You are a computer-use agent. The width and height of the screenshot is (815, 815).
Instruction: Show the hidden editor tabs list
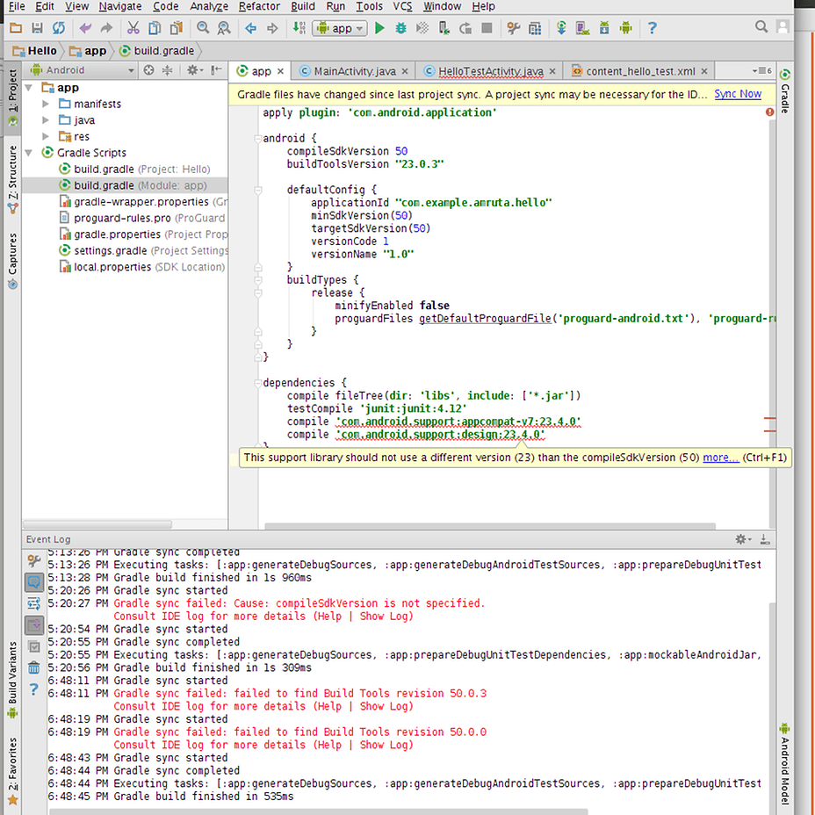click(x=762, y=70)
